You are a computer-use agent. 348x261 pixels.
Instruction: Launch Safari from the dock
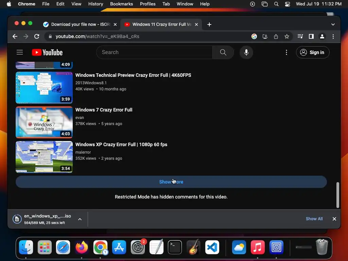pos(63,247)
